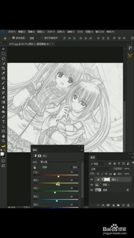134x238 pixels.
Task: Open the Layers panel menu
Action: 132,158
